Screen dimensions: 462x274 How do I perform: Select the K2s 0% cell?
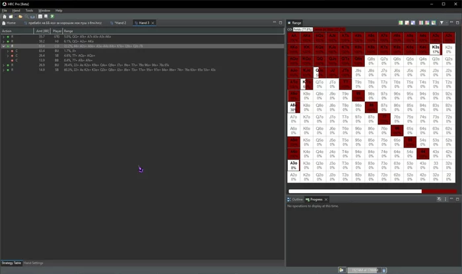(448, 49)
